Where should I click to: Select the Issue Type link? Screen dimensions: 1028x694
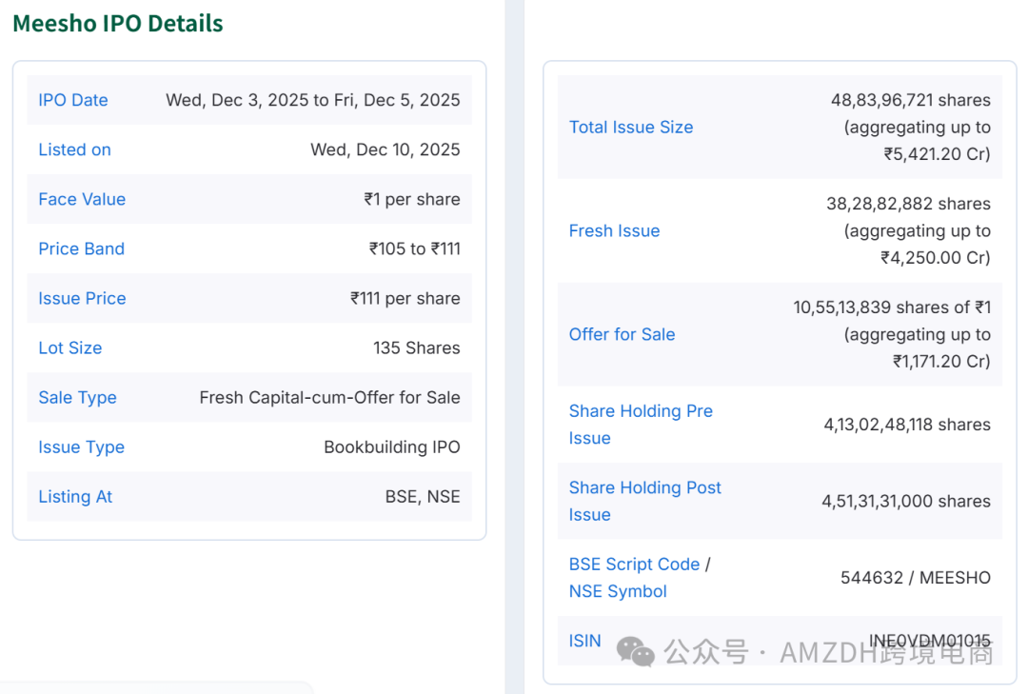tap(81, 446)
